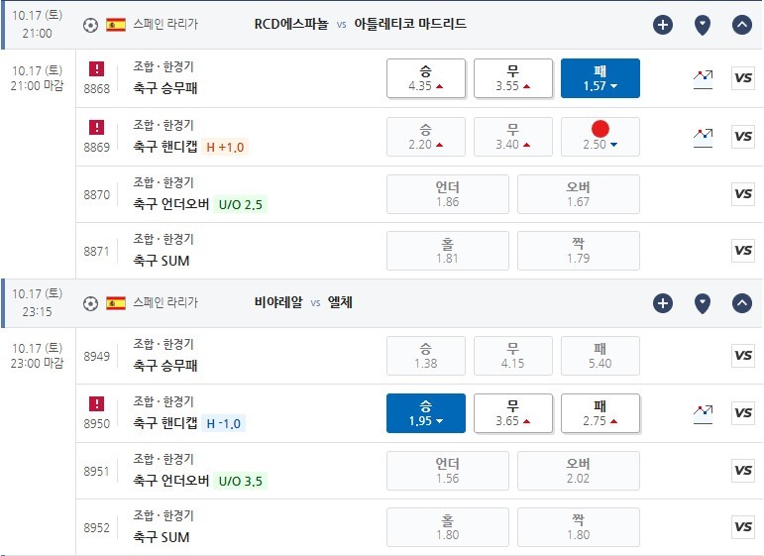The image size is (764, 556).
Task: Select 무 4.15 for game 8949
Action: click(513, 356)
